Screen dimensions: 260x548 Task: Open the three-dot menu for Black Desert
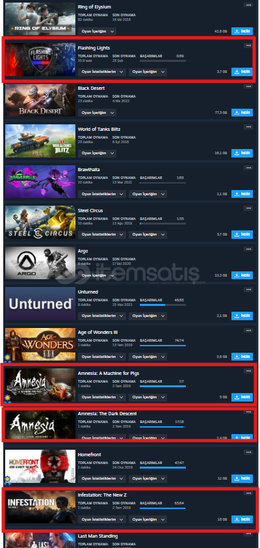[248, 87]
